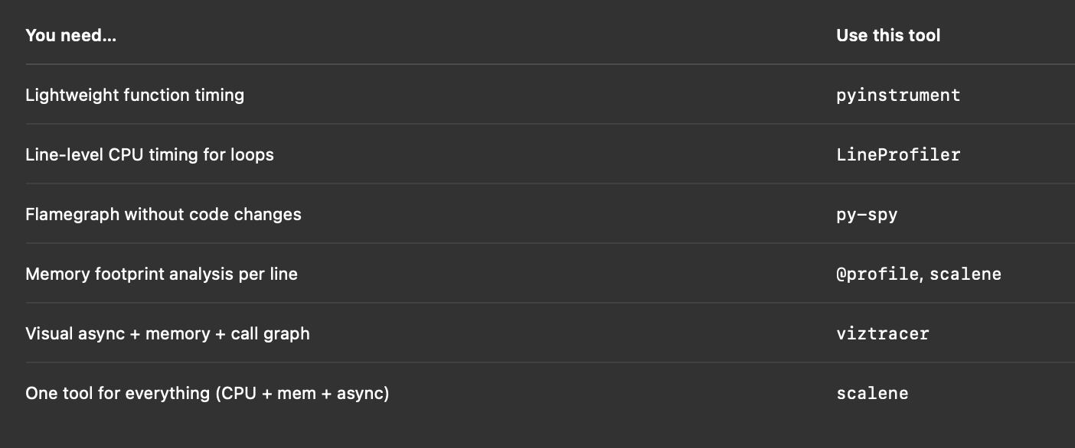Select 'Flamegraph without code changes' row text

(163, 214)
